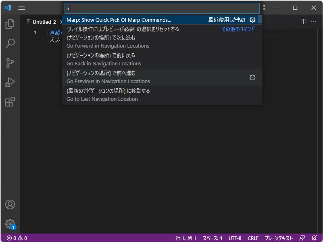Open the Extensions view
Image resolution: width=323 pixels, height=242 pixels.
pos(10,102)
